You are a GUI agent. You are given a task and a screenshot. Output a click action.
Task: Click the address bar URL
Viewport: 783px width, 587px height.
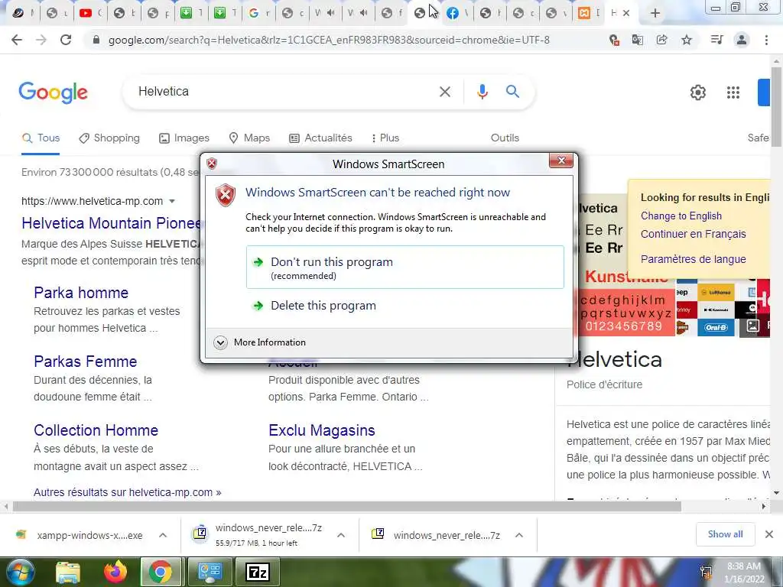tap(329, 40)
